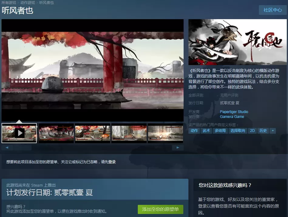Screen dimensions: 288x217
Task: Open the 所有游戏 breadcrumb link
Action: (x=9, y=2)
